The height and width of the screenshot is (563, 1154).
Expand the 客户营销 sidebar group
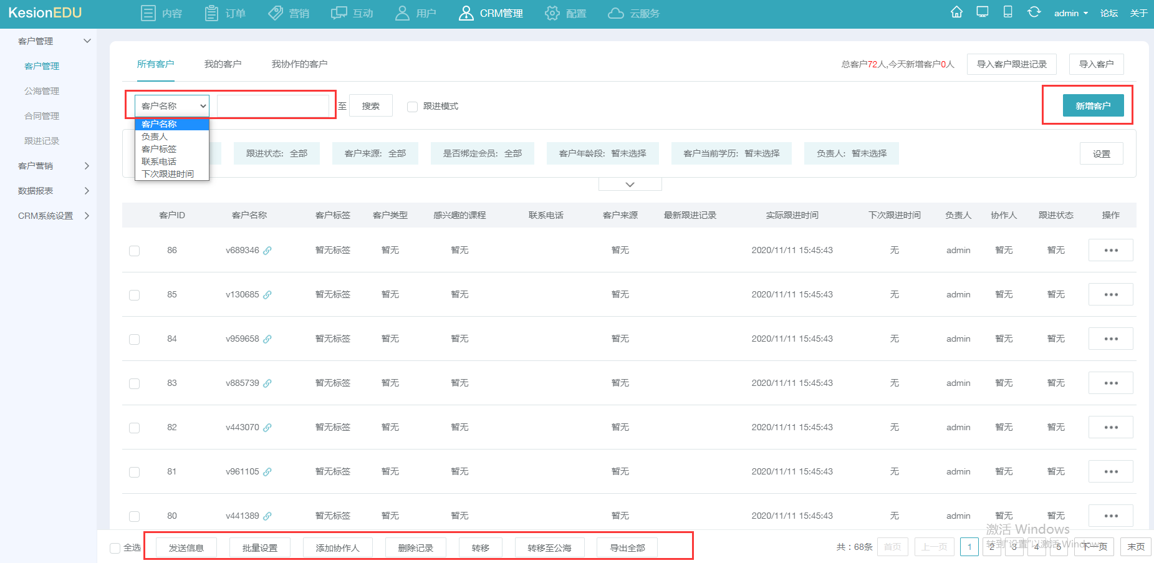click(87, 166)
